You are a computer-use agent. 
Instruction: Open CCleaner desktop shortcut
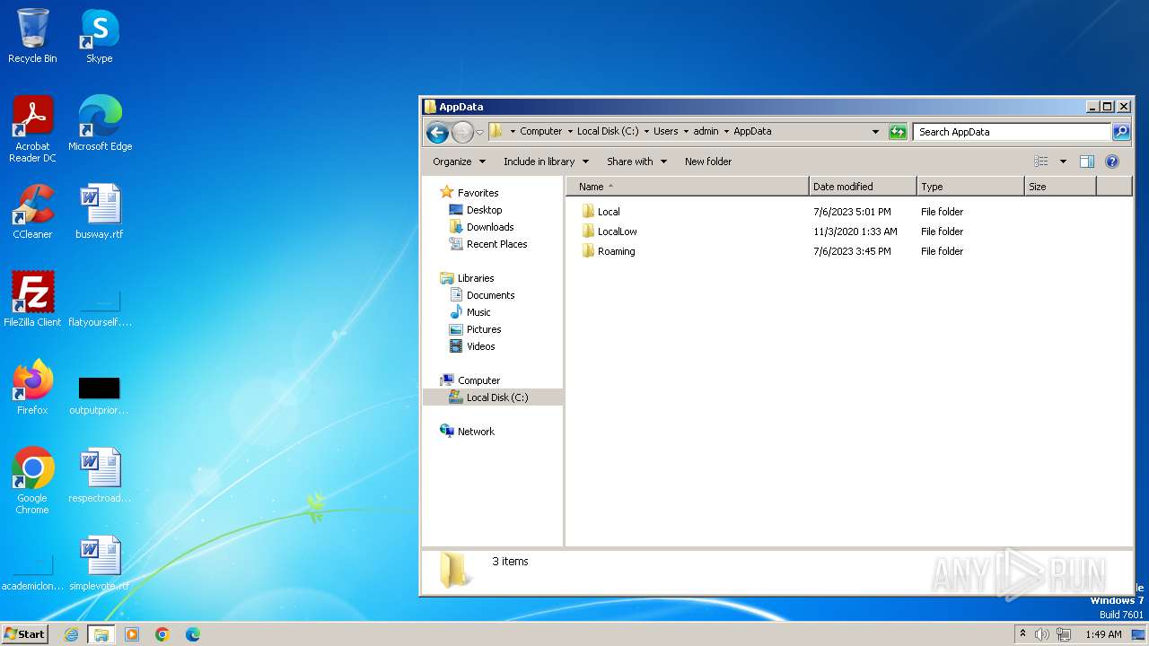pyautogui.click(x=32, y=212)
